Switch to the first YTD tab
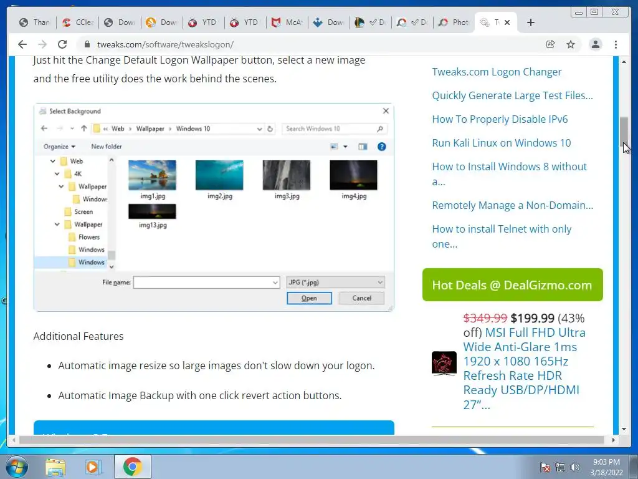This screenshot has width=638, height=479. [203, 22]
